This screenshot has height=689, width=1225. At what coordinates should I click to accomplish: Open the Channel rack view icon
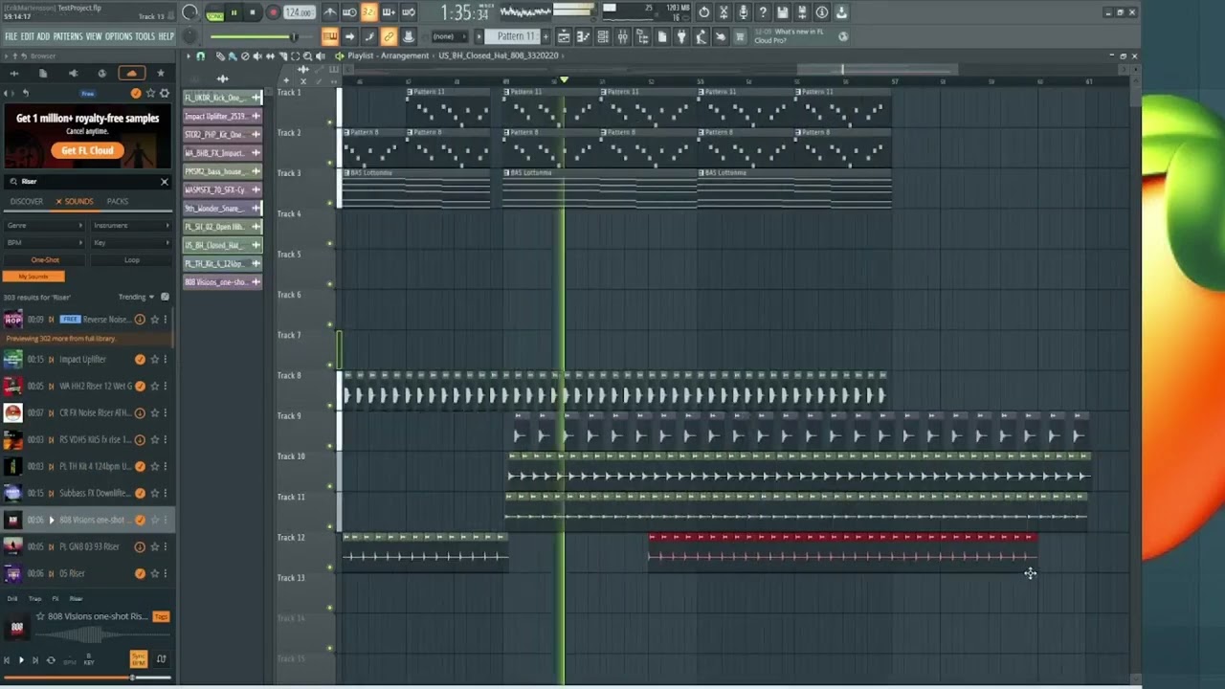[x=603, y=36]
